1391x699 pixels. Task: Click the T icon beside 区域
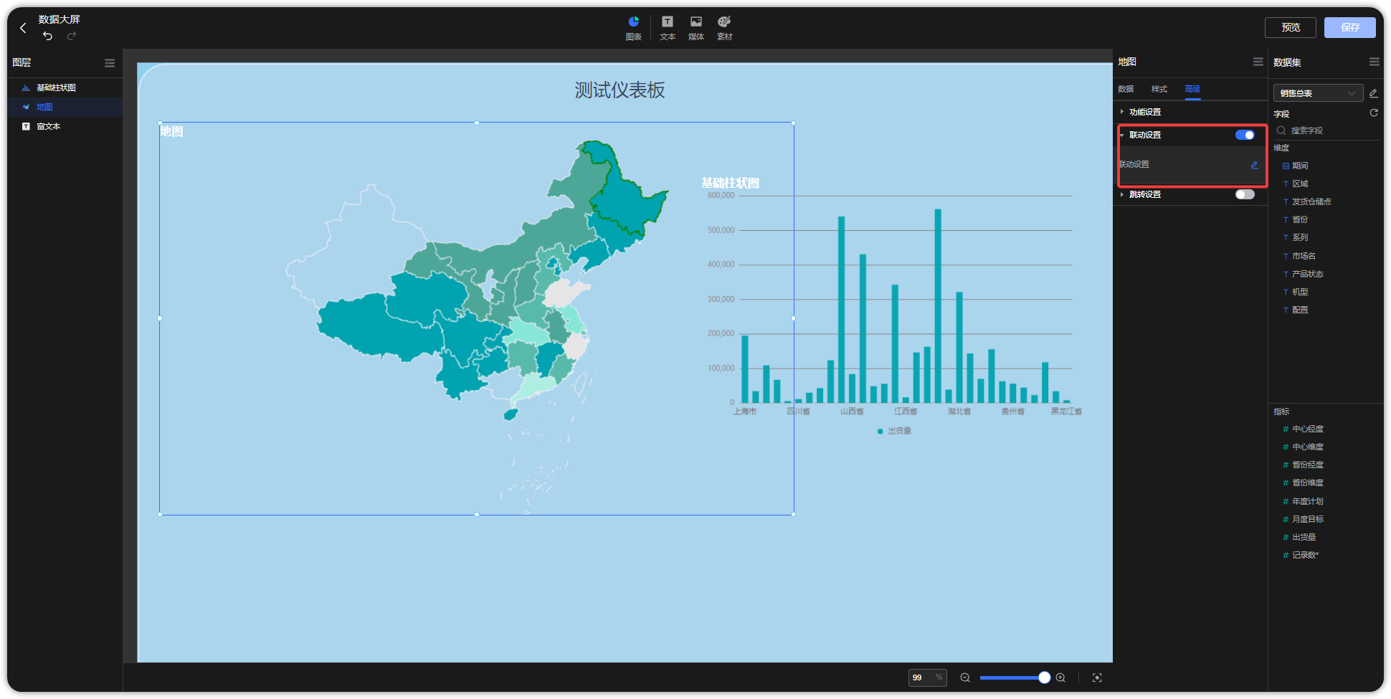pyautogui.click(x=1286, y=184)
